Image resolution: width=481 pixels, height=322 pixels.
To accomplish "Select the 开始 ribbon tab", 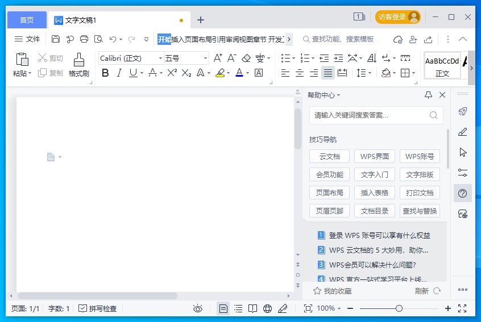I will (164, 39).
